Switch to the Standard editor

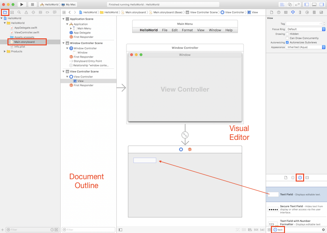click(x=282, y=4)
